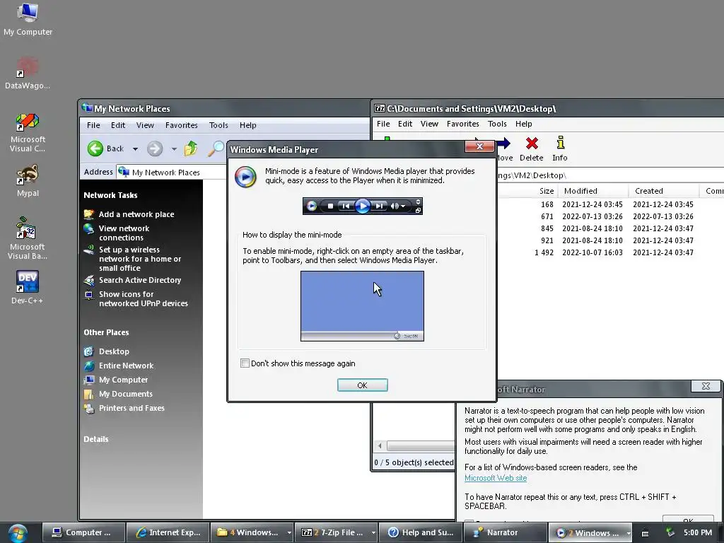Expand the 7-Zip File Manager taskbar group arrow
Viewport: 724px width, 543px height.
(x=373, y=532)
